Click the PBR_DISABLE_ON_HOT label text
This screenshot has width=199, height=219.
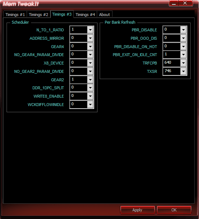[135, 47]
